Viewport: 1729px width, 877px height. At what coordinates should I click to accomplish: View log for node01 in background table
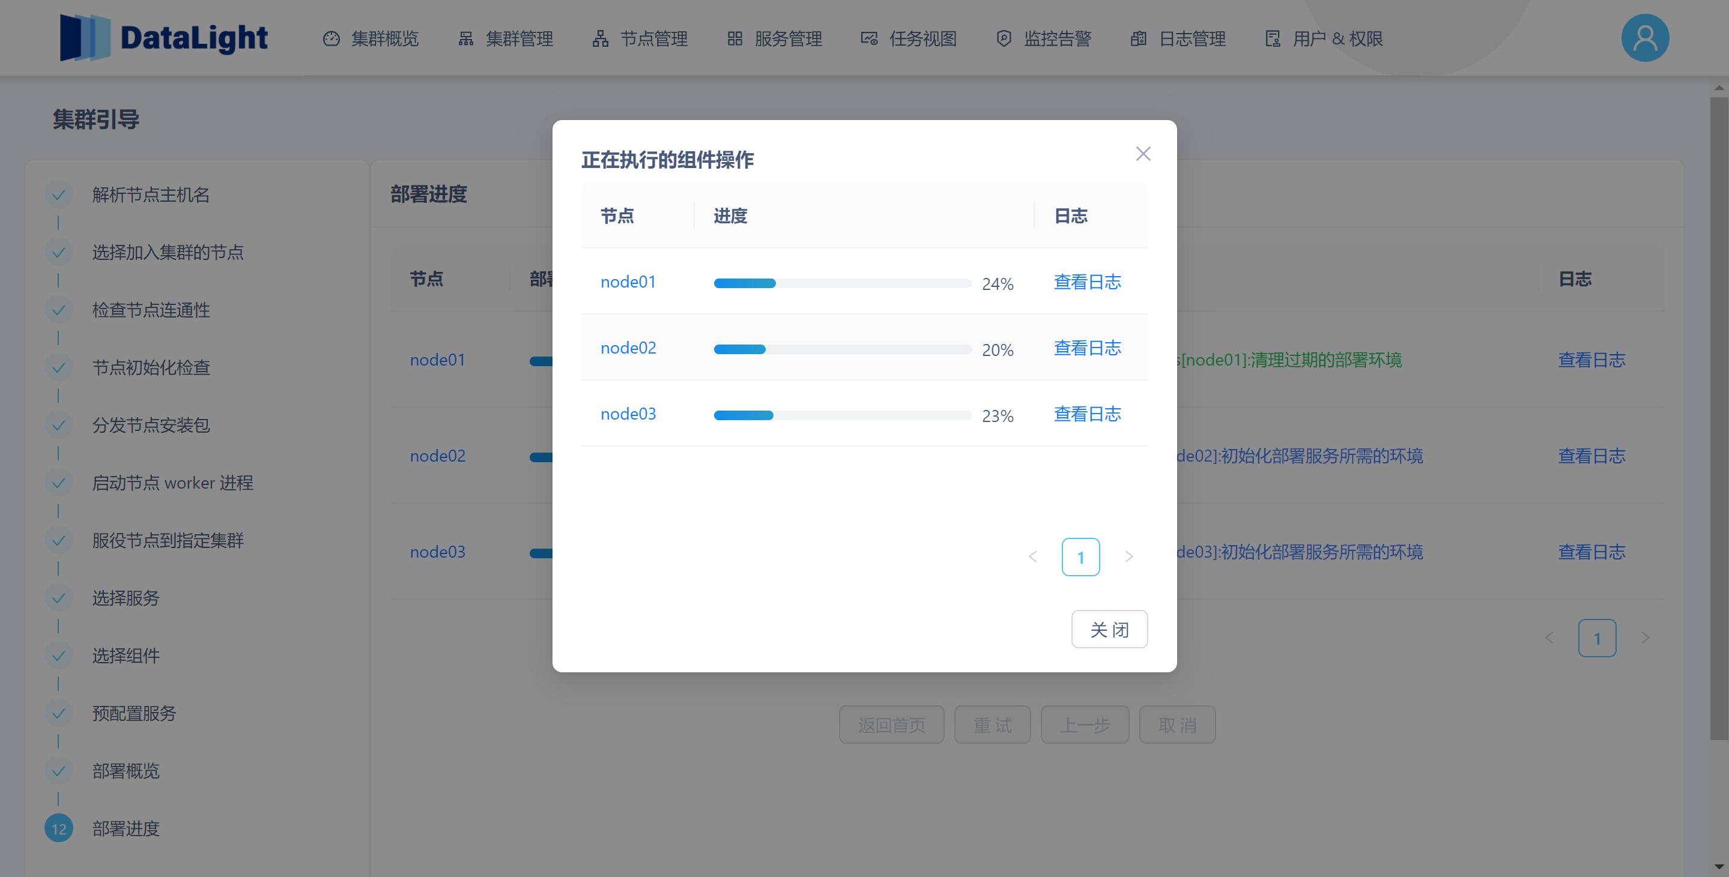[1591, 360]
